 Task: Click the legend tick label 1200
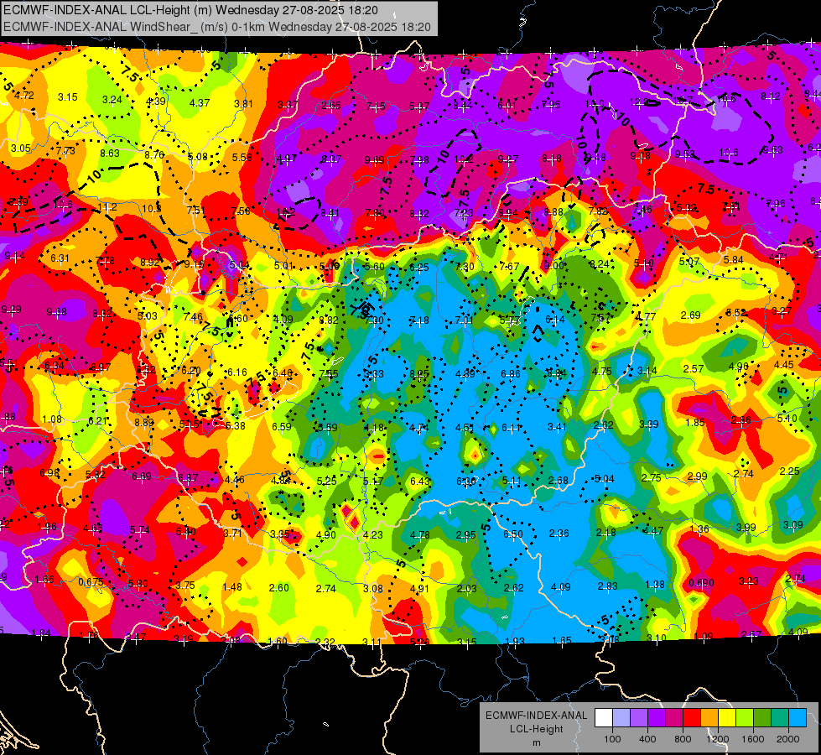(718, 739)
